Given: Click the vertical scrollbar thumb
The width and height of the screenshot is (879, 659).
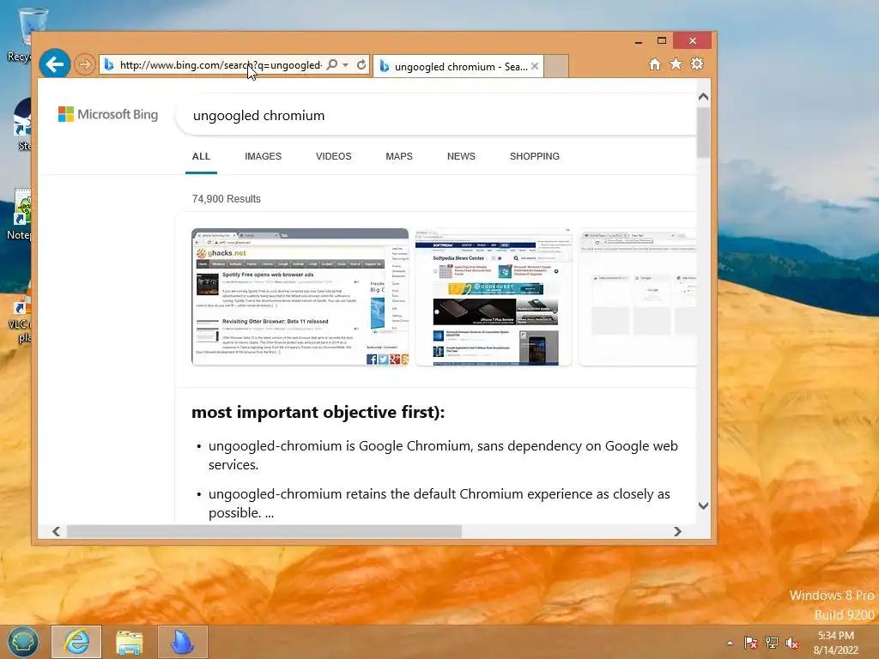Looking at the screenshot, I should point(704,132).
